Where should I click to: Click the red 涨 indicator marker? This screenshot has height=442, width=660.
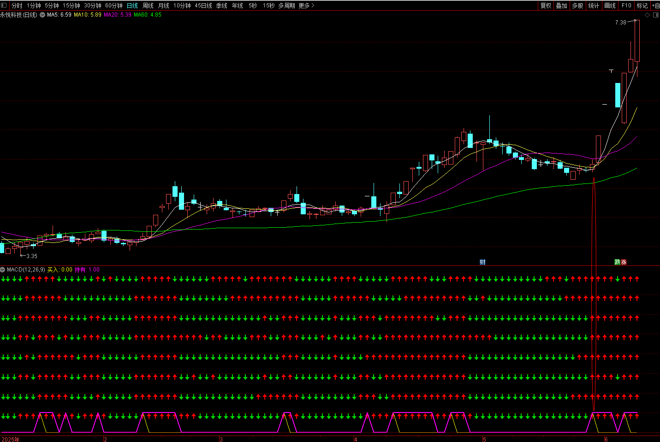624,262
